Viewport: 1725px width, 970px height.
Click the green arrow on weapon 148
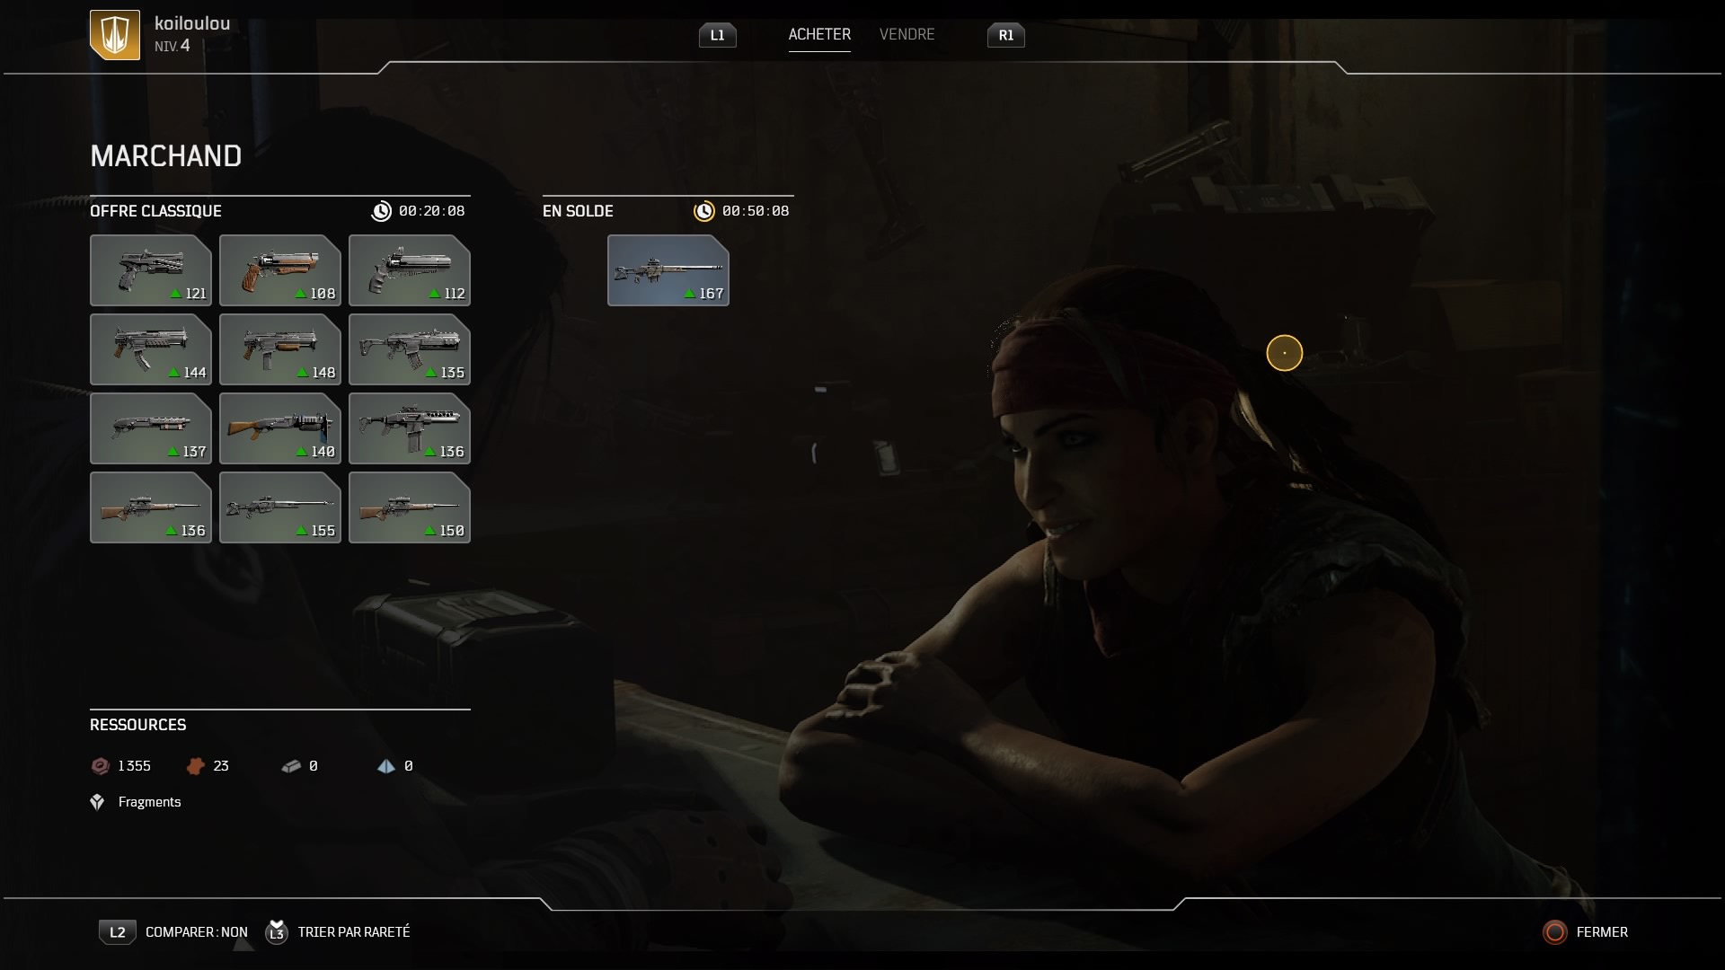click(x=303, y=373)
